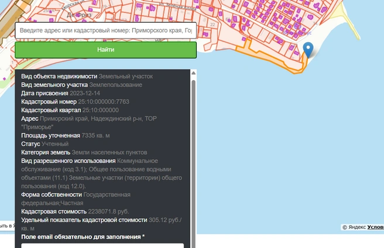Screen dimensions: 384x248
Task: Click cadastral quarter value 25:10:000000
Action: pyautogui.click(x=101, y=110)
